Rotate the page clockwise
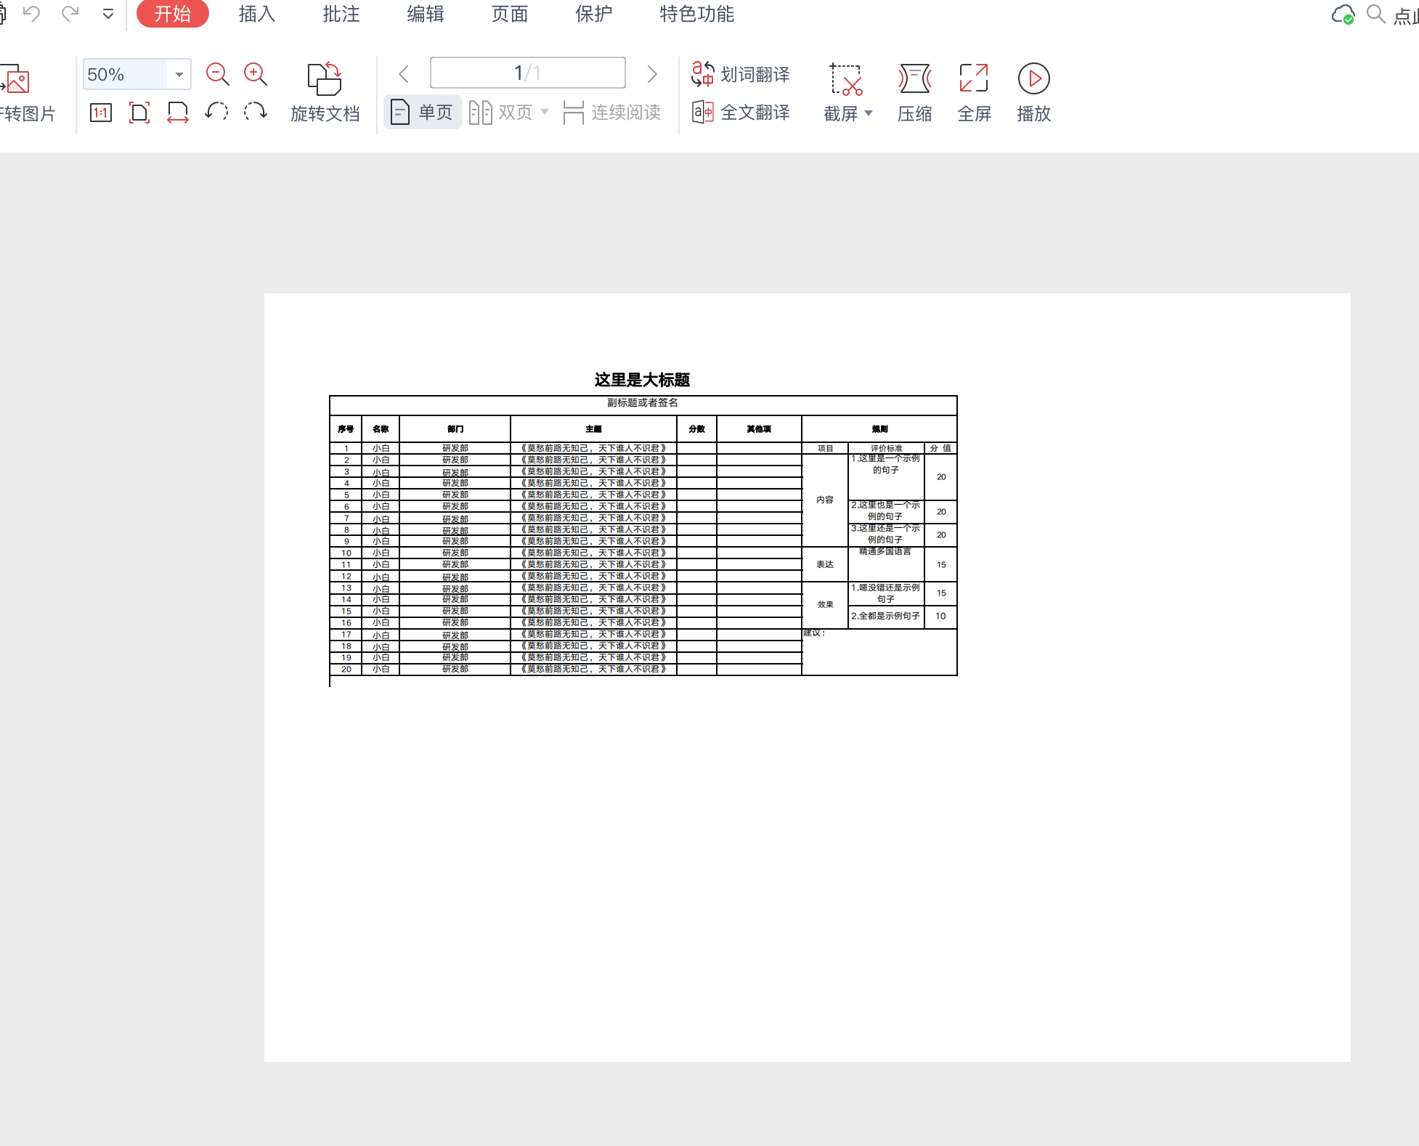The width and height of the screenshot is (1419, 1146). (255, 112)
